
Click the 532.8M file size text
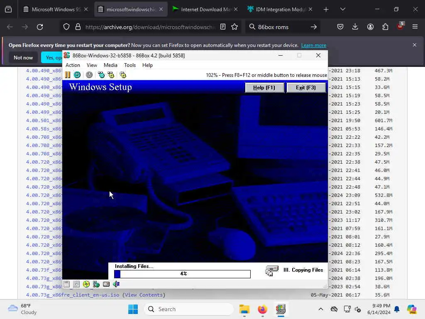(x=383, y=195)
